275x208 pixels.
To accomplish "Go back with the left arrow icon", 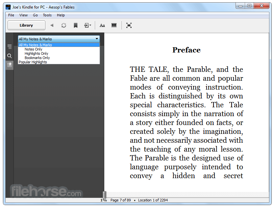I will [52, 25].
